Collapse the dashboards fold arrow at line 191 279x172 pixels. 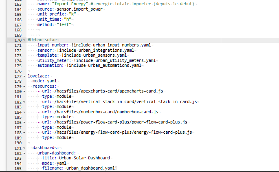(24, 148)
